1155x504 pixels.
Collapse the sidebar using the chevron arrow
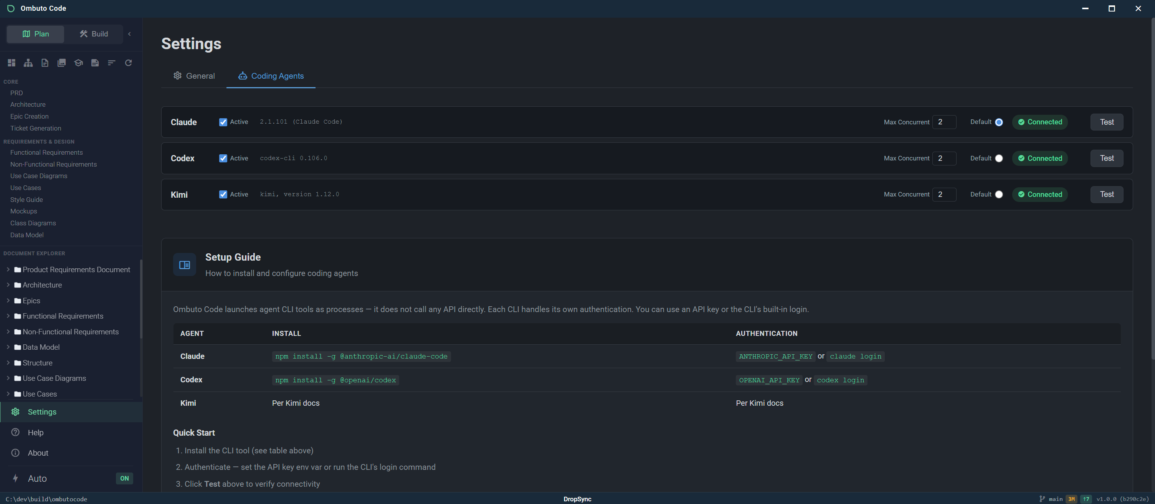click(x=129, y=34)
